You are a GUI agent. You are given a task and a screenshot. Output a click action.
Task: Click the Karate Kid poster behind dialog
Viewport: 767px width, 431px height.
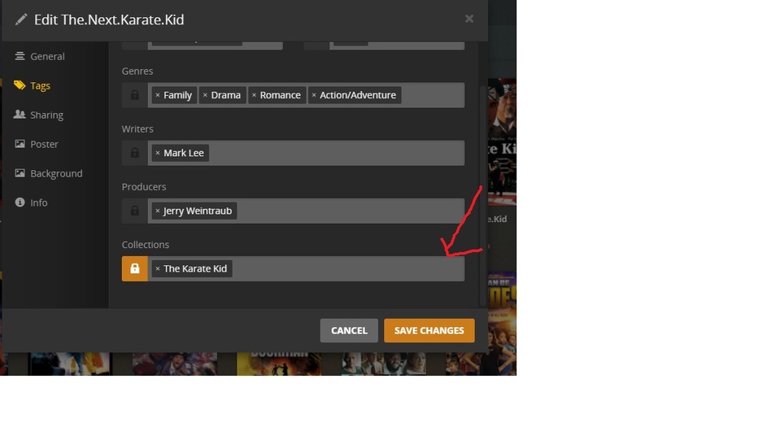502,141
